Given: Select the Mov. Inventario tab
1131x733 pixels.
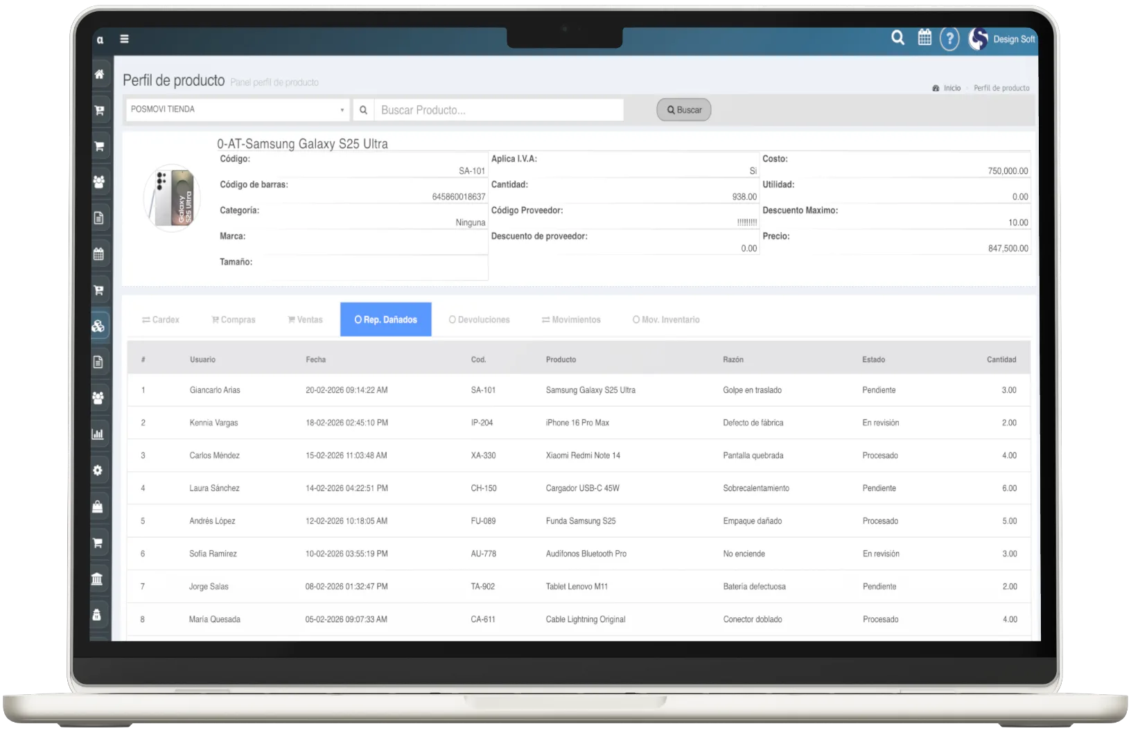Looking at the screenshot, I should pyautogui.click(x=666, y=320).
